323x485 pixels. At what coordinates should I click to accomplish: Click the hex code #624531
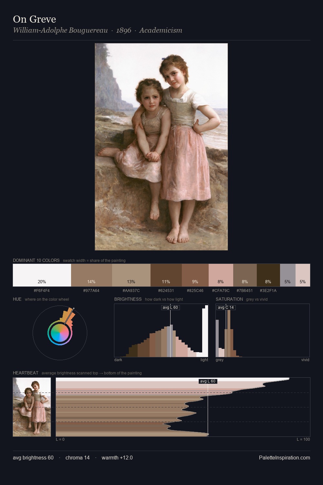pos(166,291)
